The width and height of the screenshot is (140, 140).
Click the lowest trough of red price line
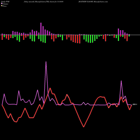tap(83, 127)
